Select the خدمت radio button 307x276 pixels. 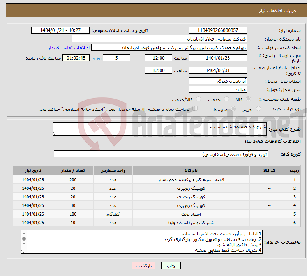226,99
